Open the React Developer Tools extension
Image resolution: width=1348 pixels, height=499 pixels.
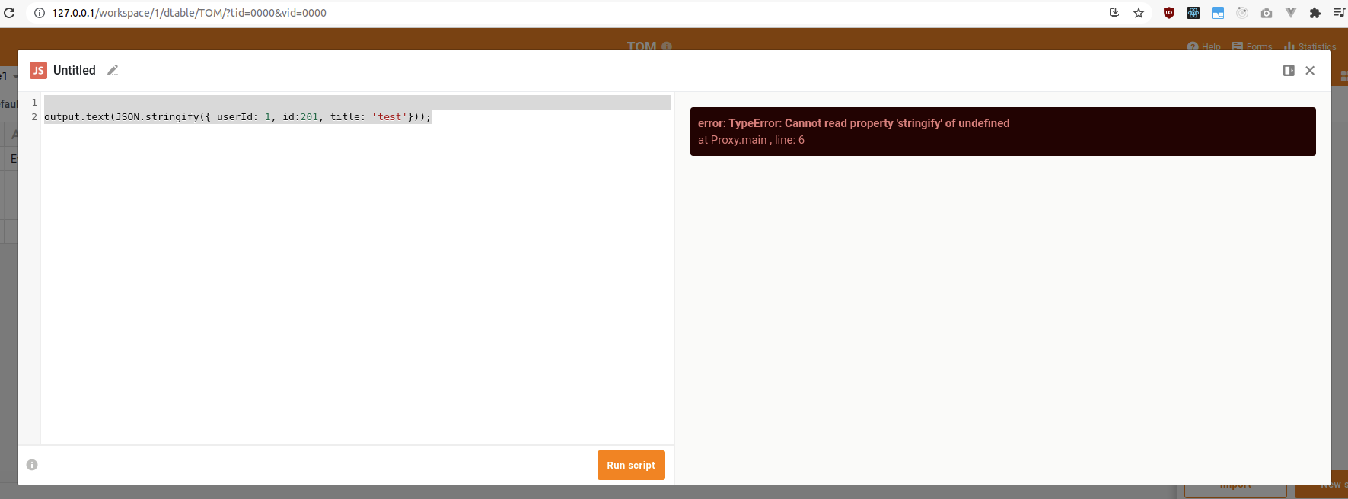point(1193,13)
